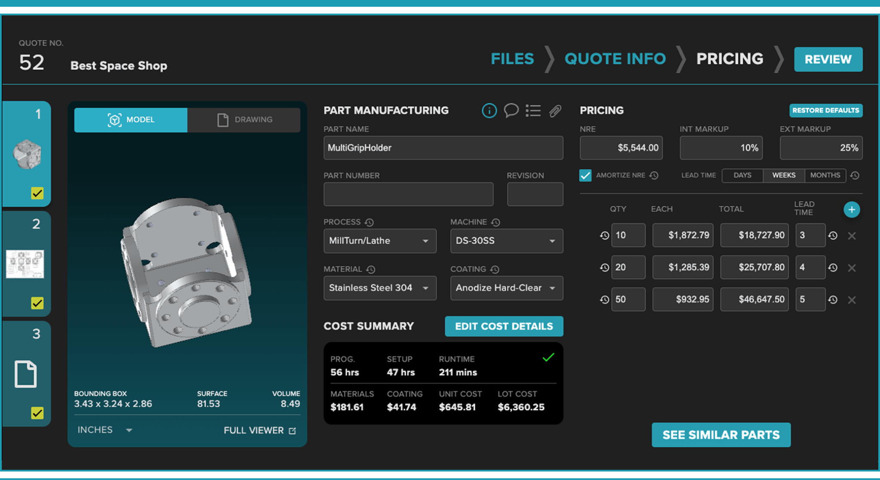Click Restore Defaults button

click(x=826, y=110)
